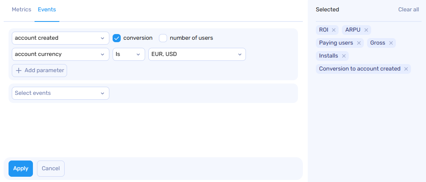Expand the EUR, USD values dropdown
The height and width of the screenshot is (182, 426).
[x=197, y=54]
